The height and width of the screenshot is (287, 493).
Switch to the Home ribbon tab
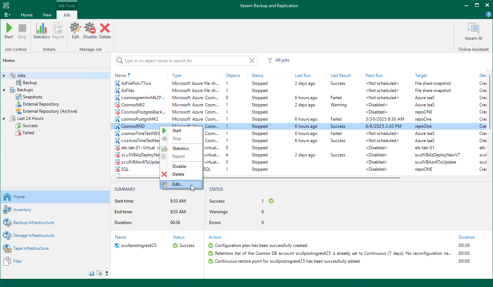point(27,15)
